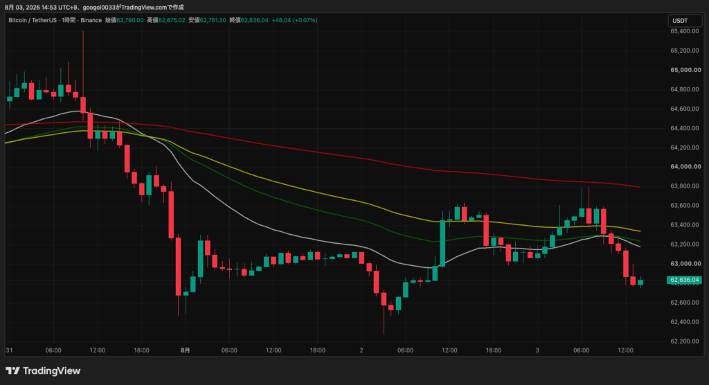
Task: Click the 62,200.00 price axis label
Action: (x=685, y=341)
